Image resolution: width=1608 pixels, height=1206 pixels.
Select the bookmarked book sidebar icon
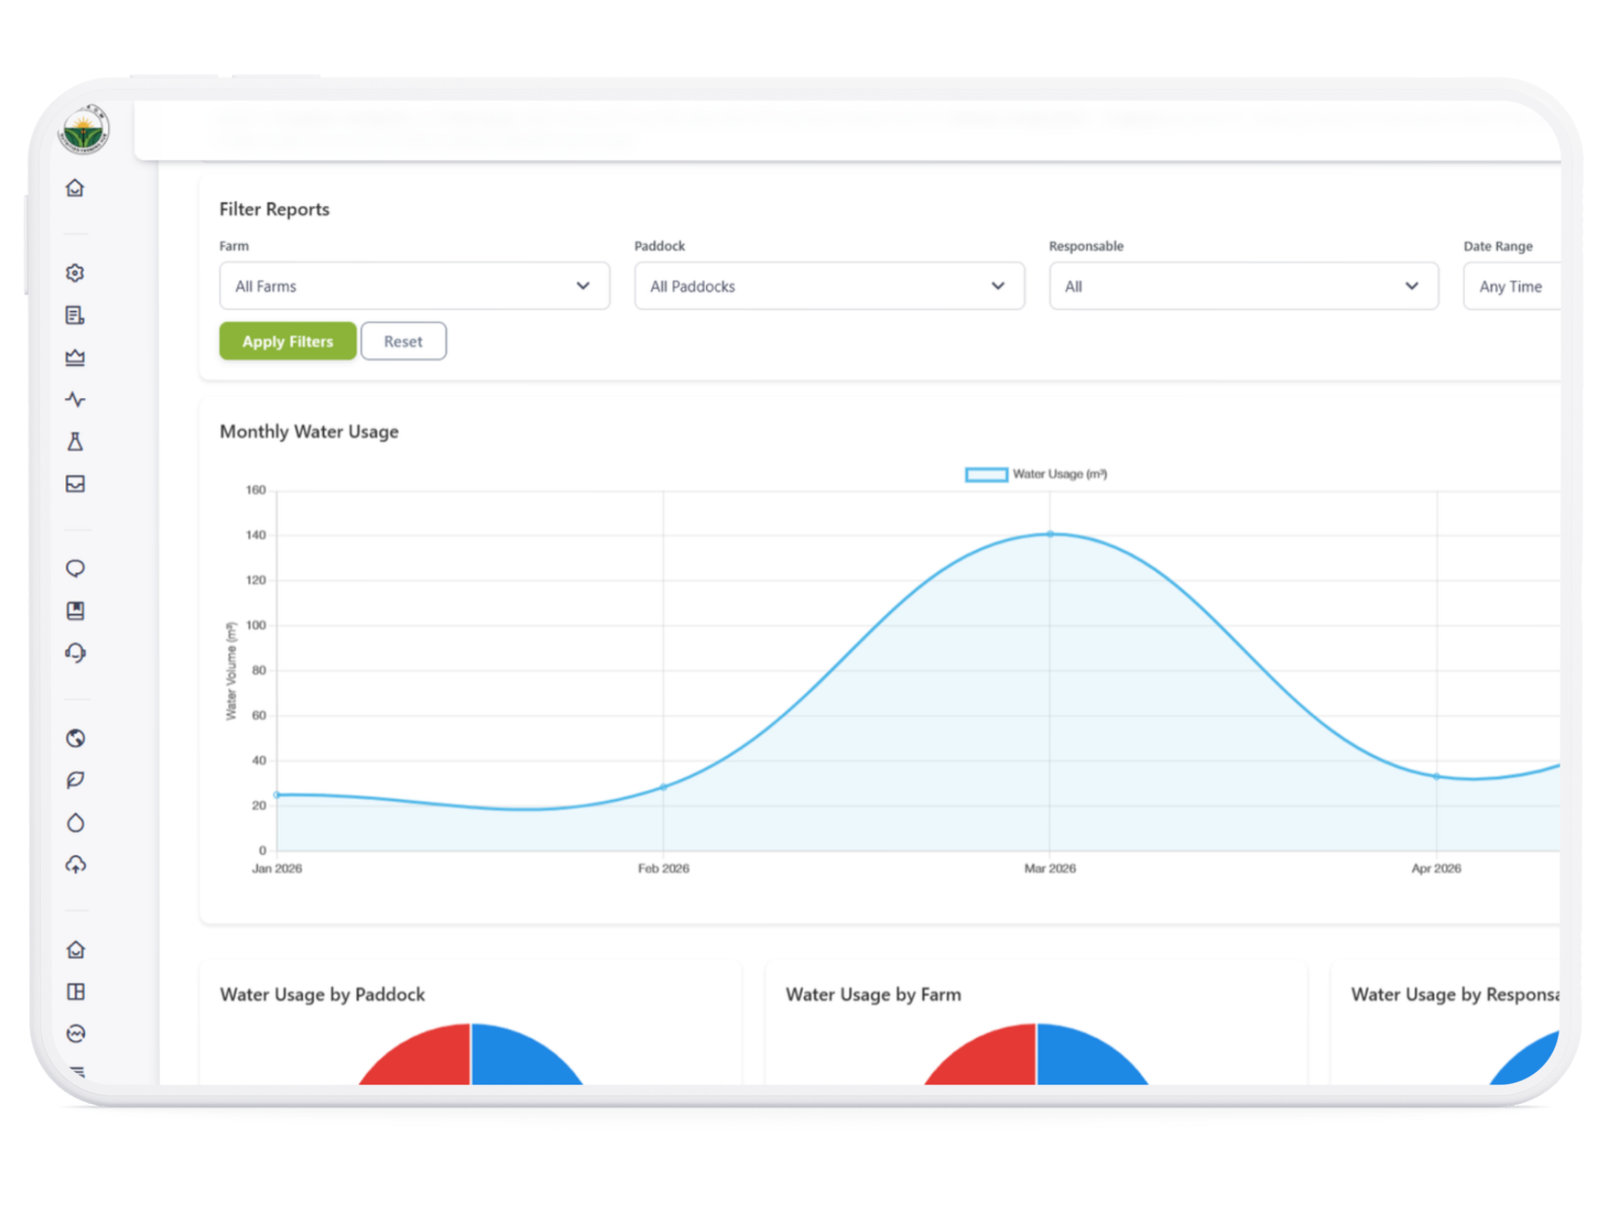point(75,611)
